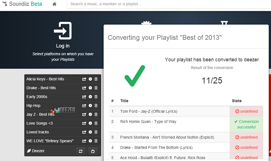The height and width of the screenshot is (161, 271).
Task: Open settings gear for Drake - Best Hits
Action: point(90,88)
